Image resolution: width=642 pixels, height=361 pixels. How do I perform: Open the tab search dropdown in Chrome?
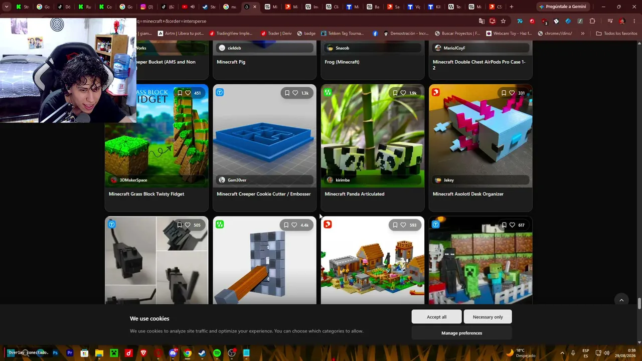coord(7,7)
